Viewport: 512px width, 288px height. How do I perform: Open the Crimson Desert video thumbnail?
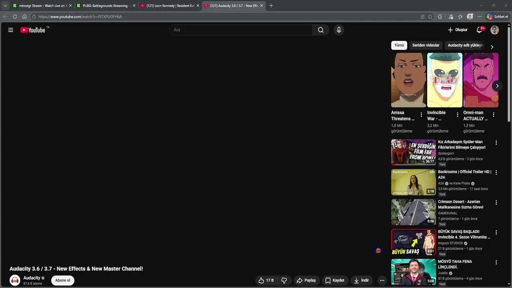point(413,212)
